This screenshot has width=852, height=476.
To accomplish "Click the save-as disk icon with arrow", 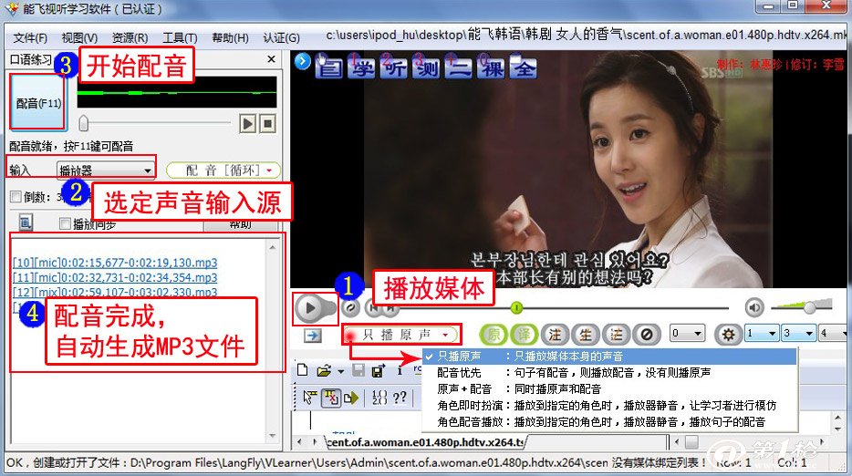I will 379,371.
